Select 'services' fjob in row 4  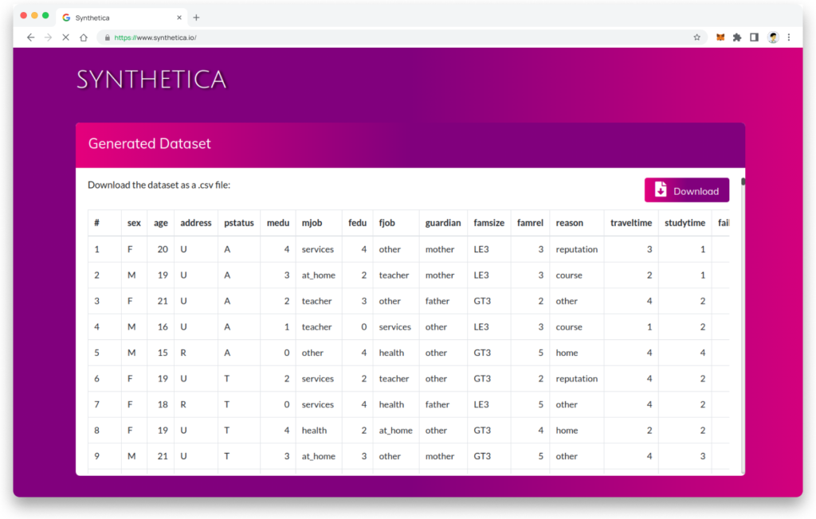394,327
